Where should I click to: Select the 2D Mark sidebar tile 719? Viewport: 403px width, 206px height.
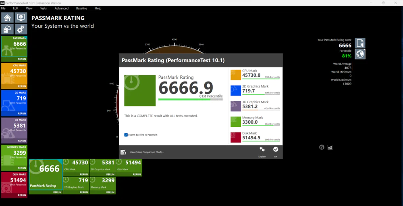14,103
